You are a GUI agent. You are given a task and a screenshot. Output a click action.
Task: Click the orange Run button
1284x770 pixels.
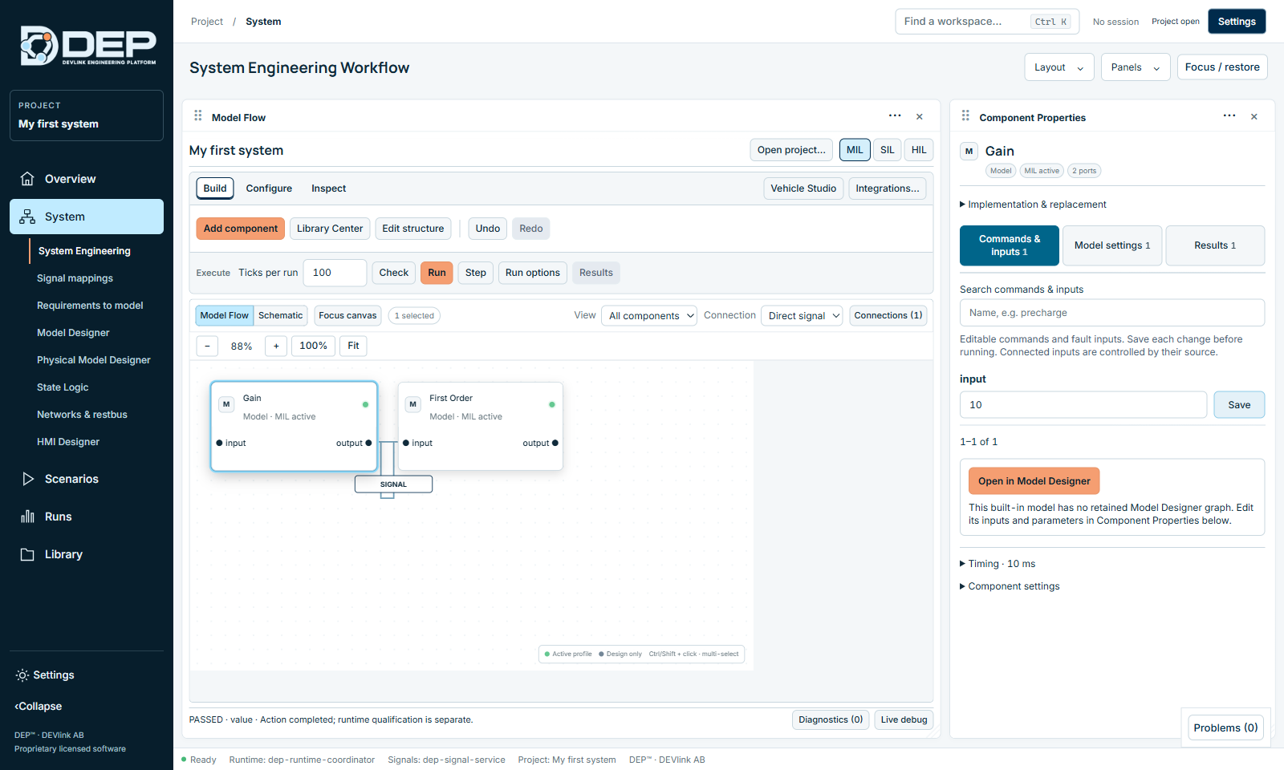tap(437, 273)
